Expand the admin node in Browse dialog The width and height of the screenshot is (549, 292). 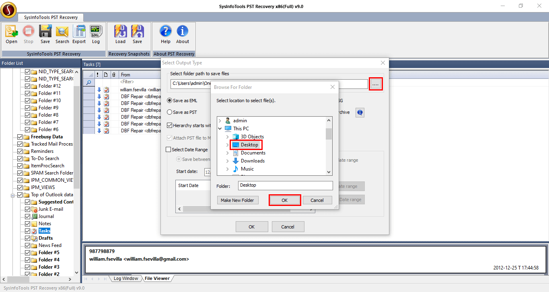click(x=220, y=121)
